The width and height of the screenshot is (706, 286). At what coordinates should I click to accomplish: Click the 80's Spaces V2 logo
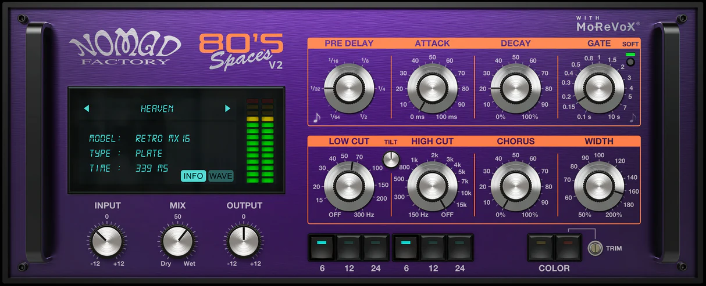click(x=241, y=52)
